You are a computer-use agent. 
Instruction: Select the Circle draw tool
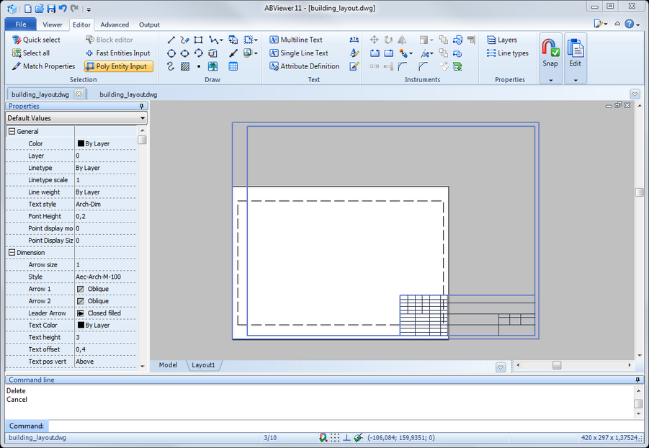click(171, 53)
